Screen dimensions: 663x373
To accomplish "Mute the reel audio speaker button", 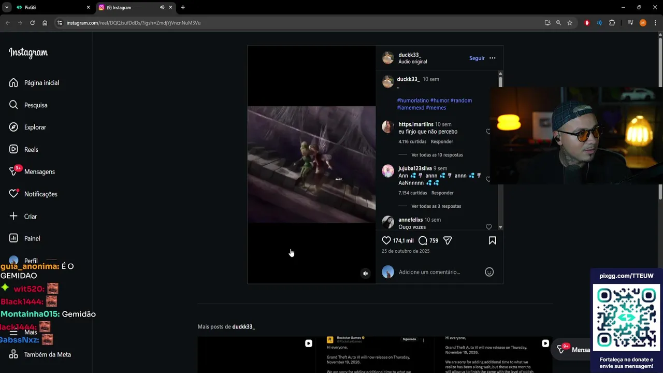I will tap(365, 274).
